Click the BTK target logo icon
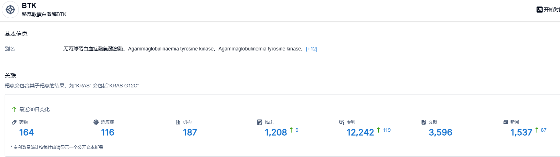Image resolution: width=560 pixels, height=157 pixels. pyautogui.click(x=10, y=10)
